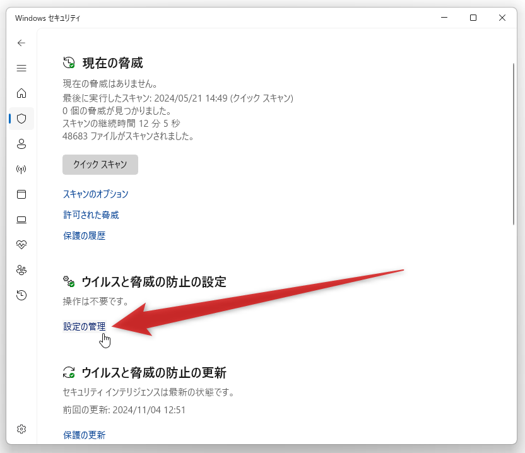525x453 pixels.
Task: Click text 操作は不要です。
Action: 96,302
